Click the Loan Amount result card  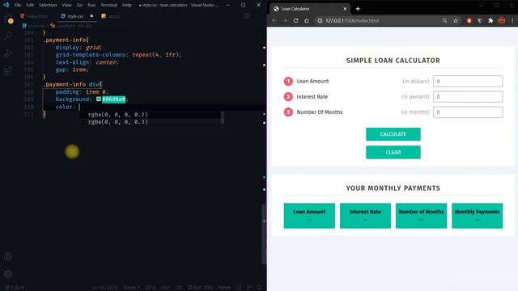[309, 216]
